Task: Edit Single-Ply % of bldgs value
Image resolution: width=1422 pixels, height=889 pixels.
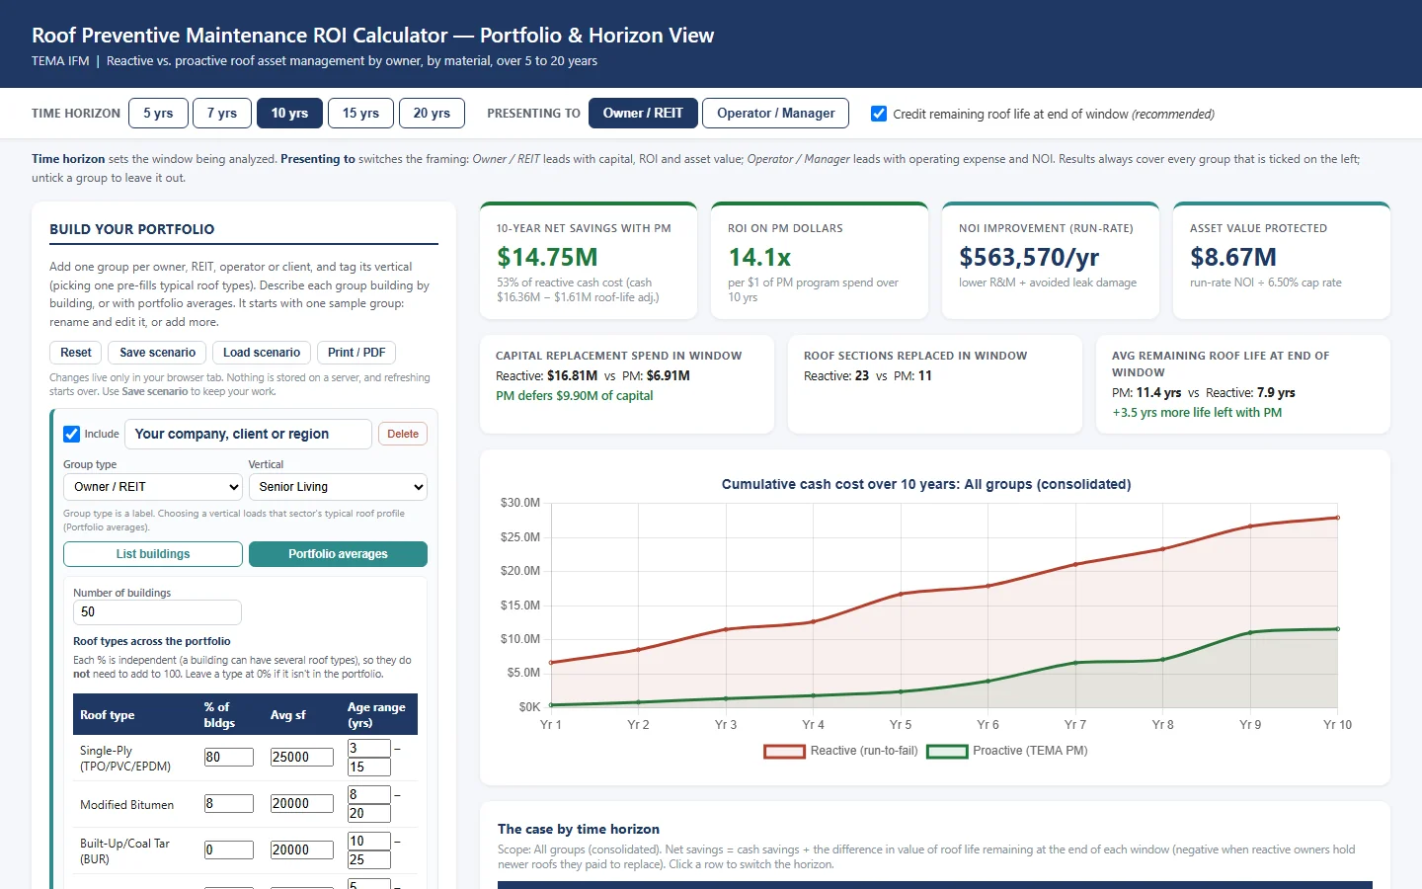Action: click(x=228, y=758)
